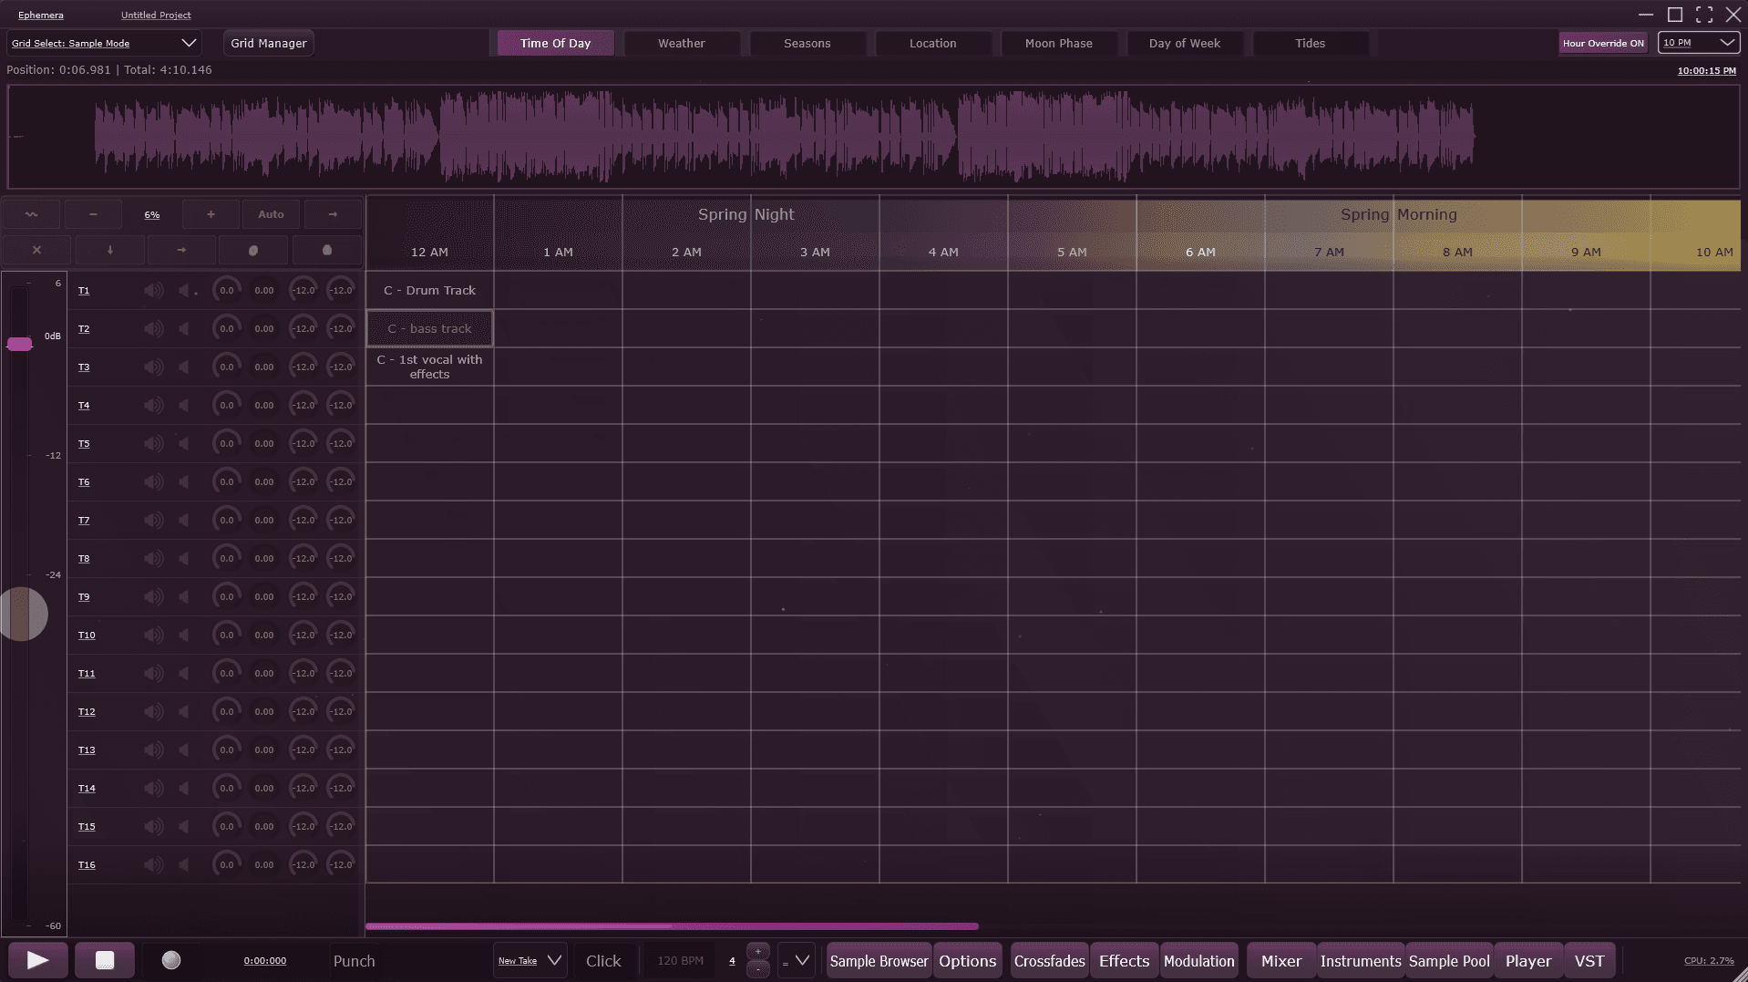Click the waveform squiggle icon button
Image resolution: width=1748 pixels, height=982 pixels.
point(32,214)
